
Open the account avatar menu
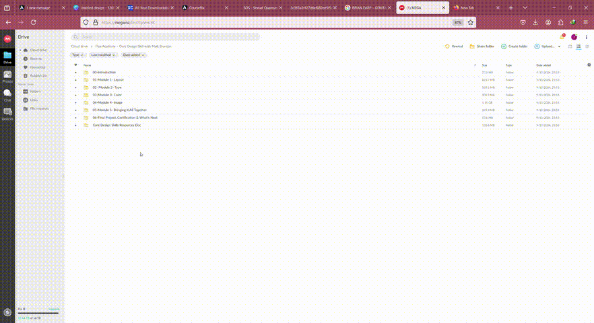tap(574, 37)
